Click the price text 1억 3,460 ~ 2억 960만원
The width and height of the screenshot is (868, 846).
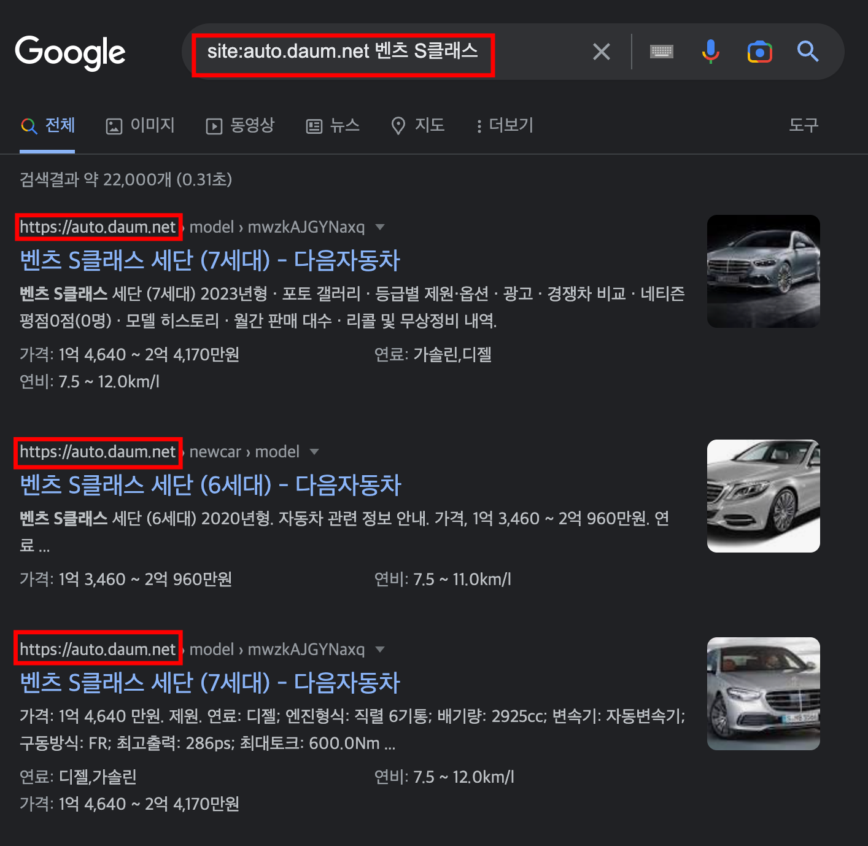(x=145, y=579)
